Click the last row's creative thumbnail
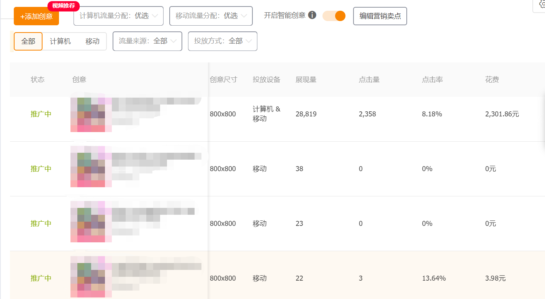This screenshot has height=299, width=545. click(90, 276)
